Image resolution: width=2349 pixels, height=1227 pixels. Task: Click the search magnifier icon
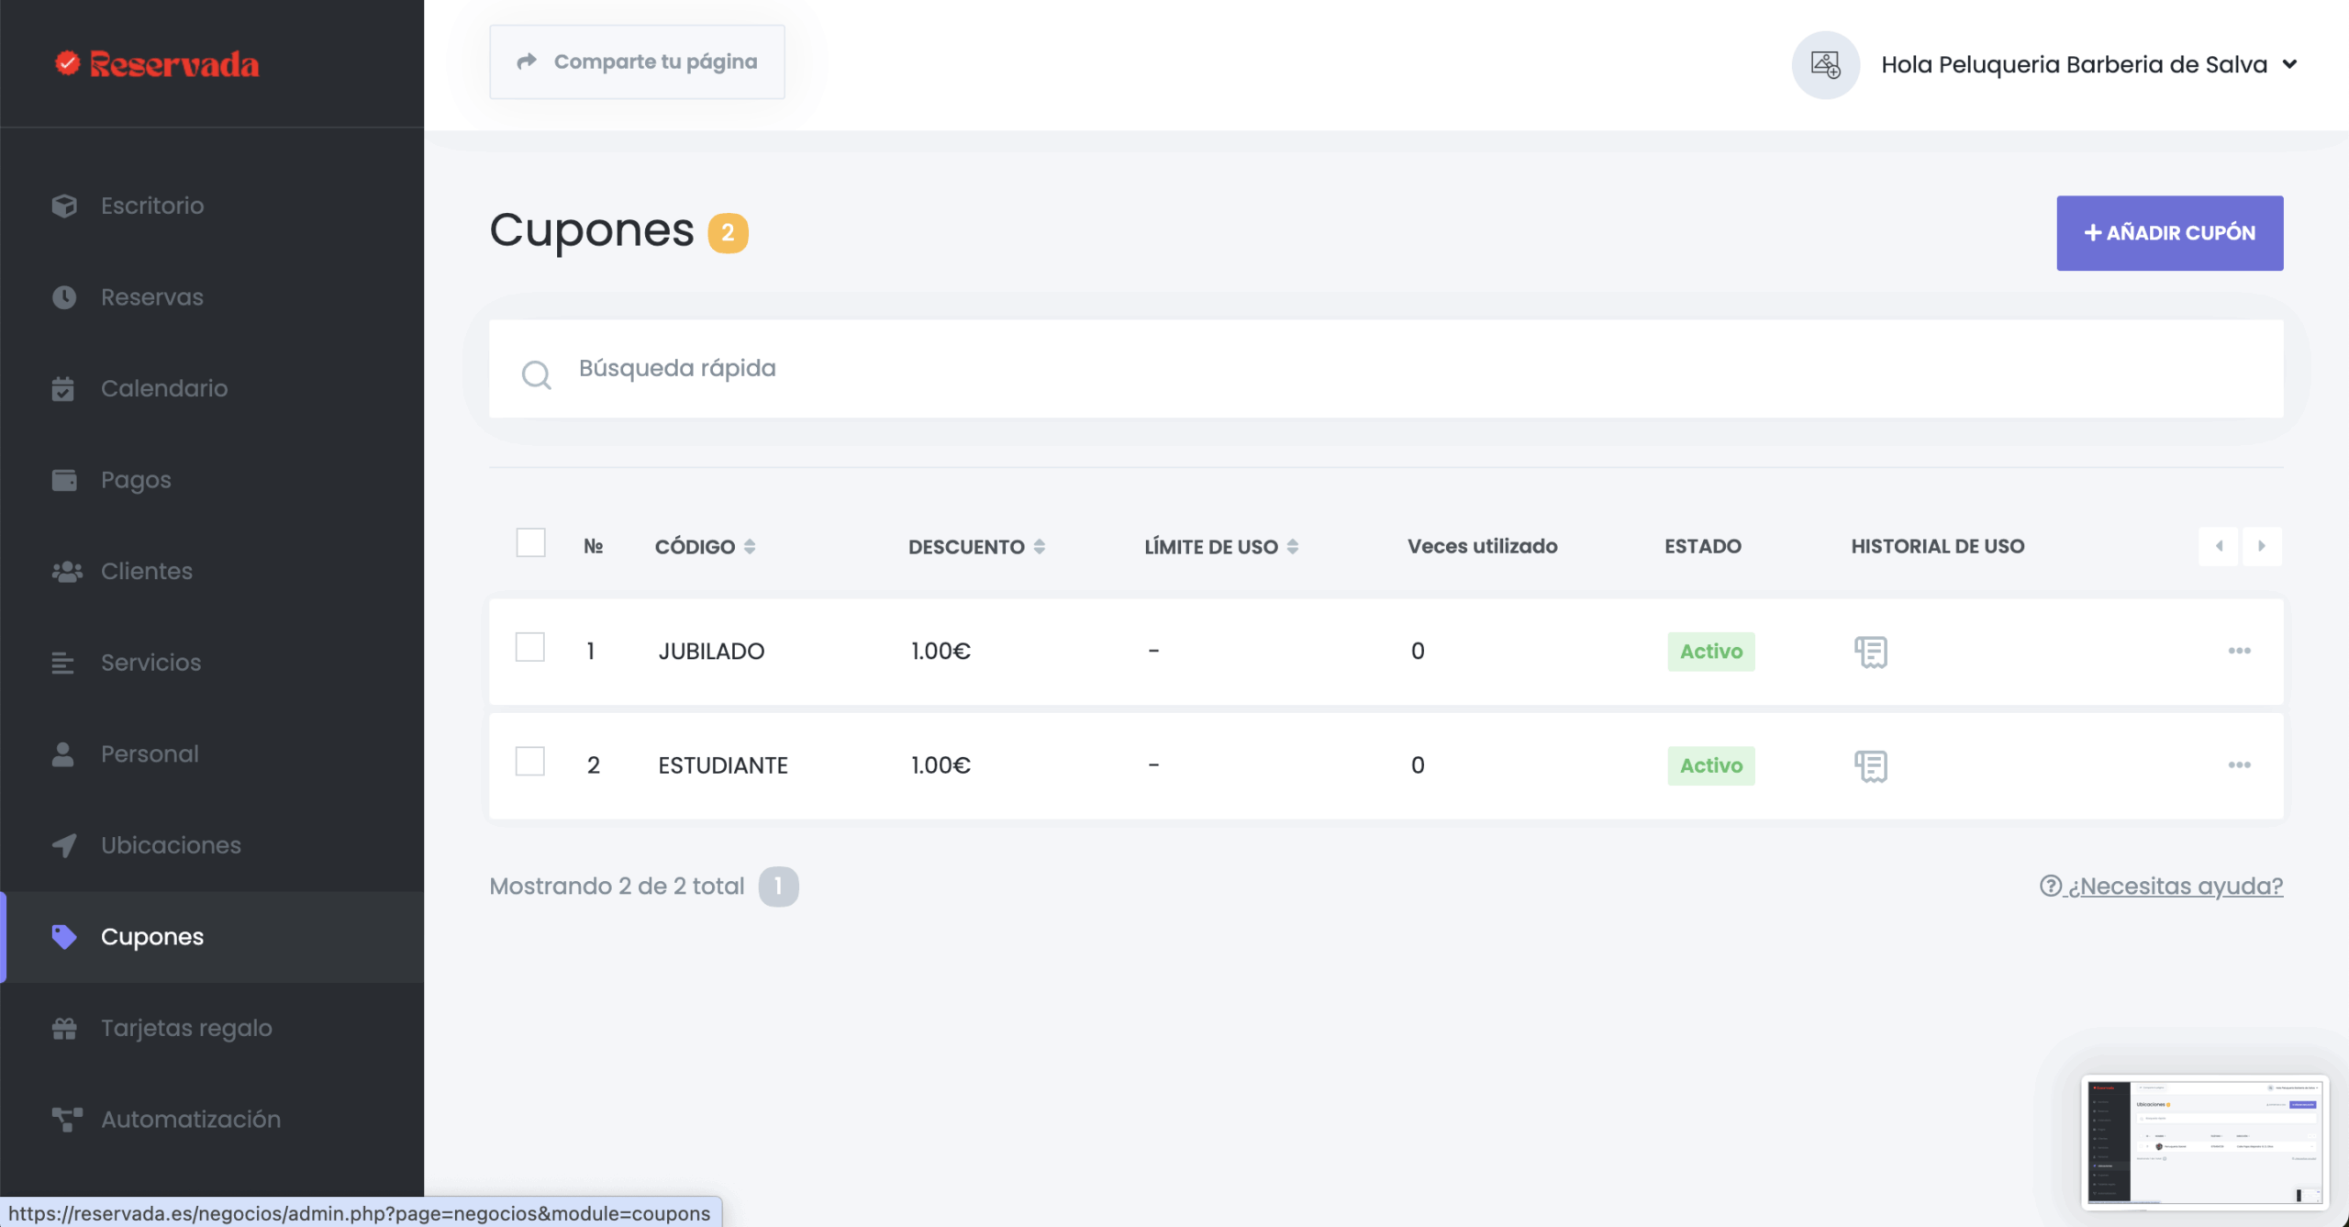(x=536, y=374)
